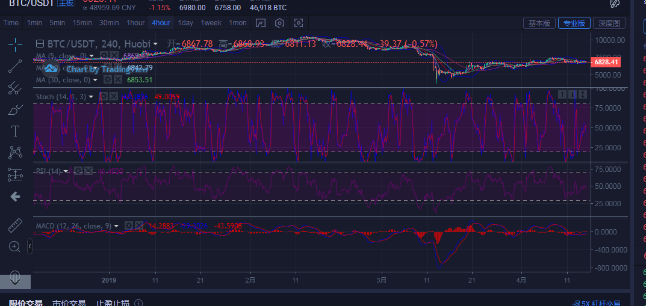646x306 pixels.
Task: Expand Stoch indicator dropdown arrow
Action: tap(92, 97)
